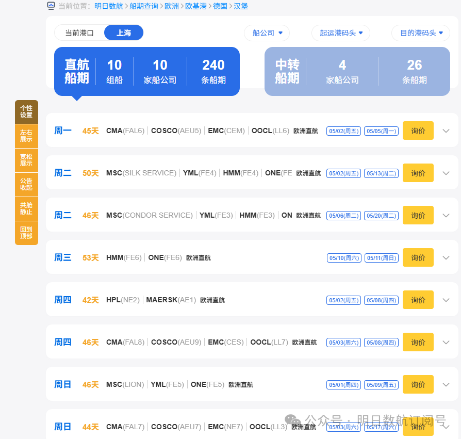The height and width of the screenshot is (439, 461).
Task: Open the 明日数航 breadcrumb link
Action: [109, 6]
